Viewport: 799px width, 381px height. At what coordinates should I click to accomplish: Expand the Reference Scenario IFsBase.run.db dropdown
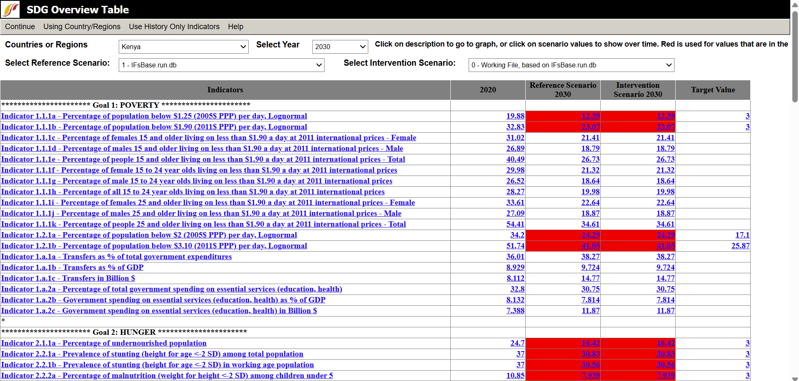pyautogui.click(x=221, y=65)
